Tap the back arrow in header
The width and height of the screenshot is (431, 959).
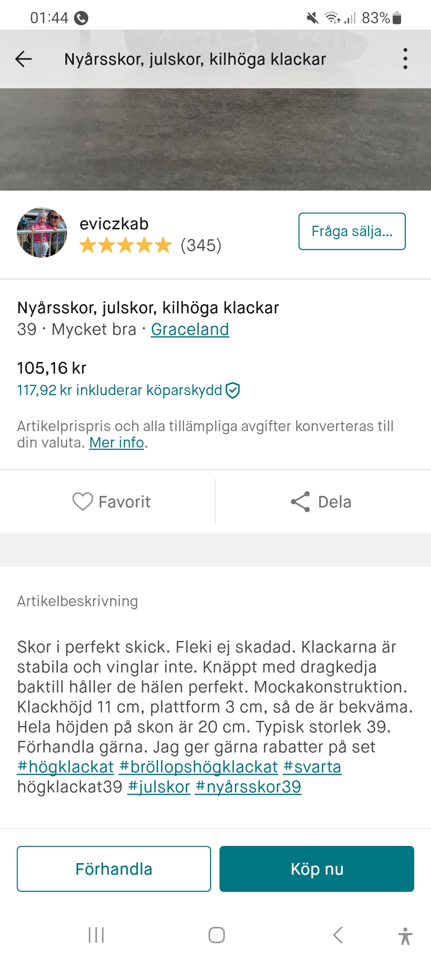24,59
